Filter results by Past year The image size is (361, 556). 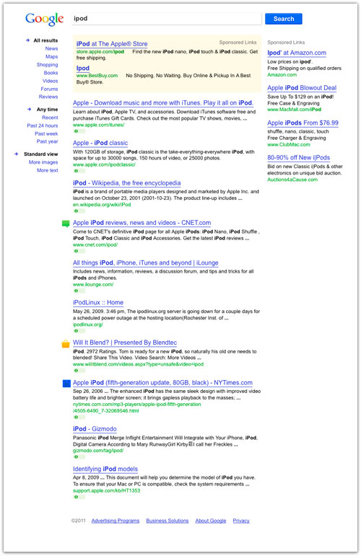click(x=47, y=141)
